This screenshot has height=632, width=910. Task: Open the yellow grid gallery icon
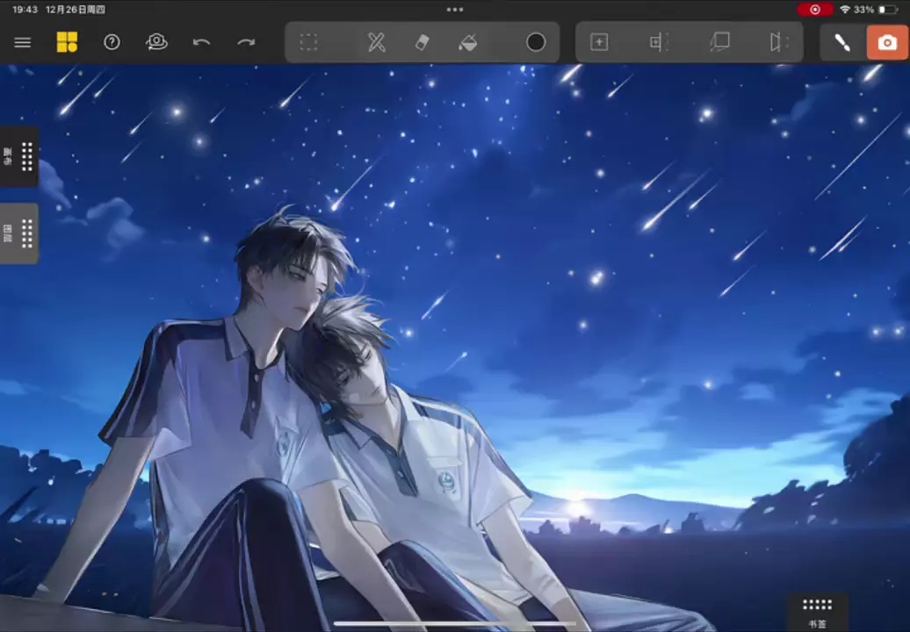pos(67,42)
